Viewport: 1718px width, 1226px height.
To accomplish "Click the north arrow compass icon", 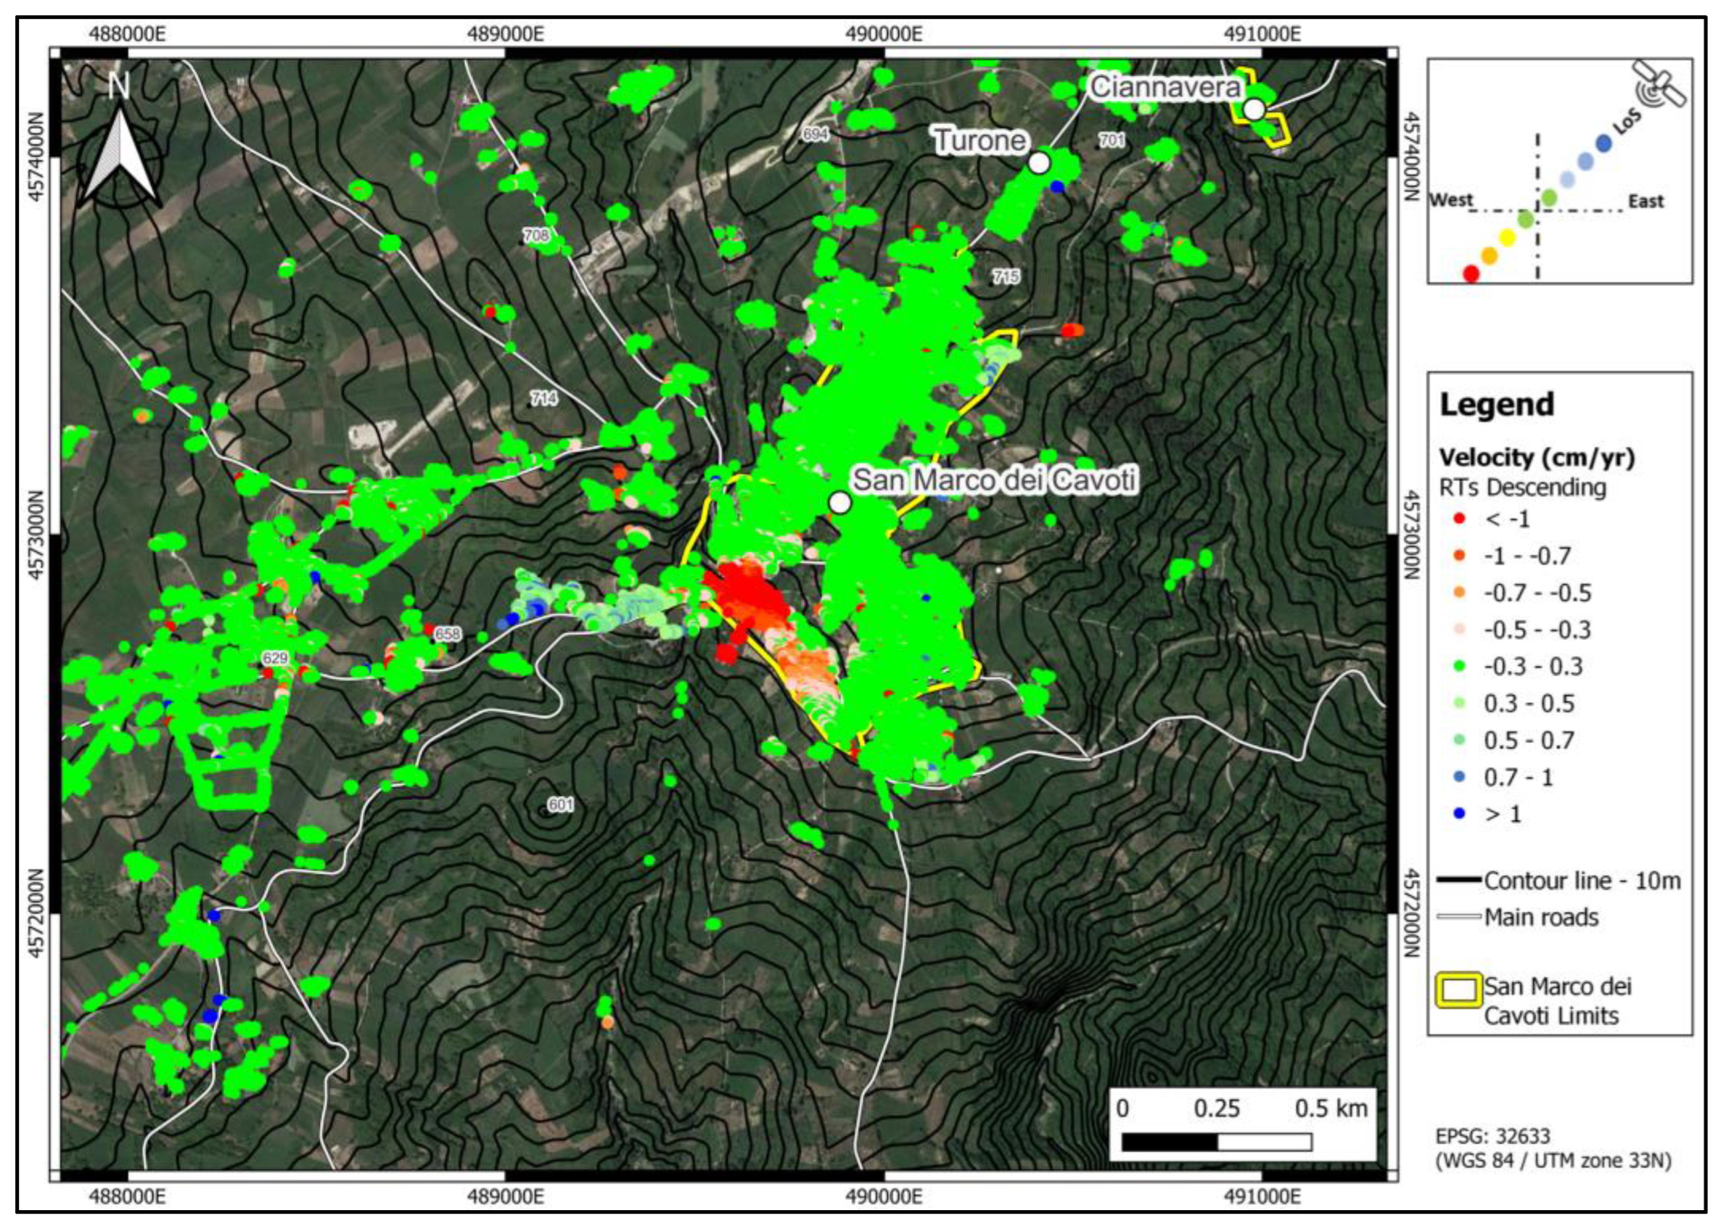I will click(x=120, y=155).
